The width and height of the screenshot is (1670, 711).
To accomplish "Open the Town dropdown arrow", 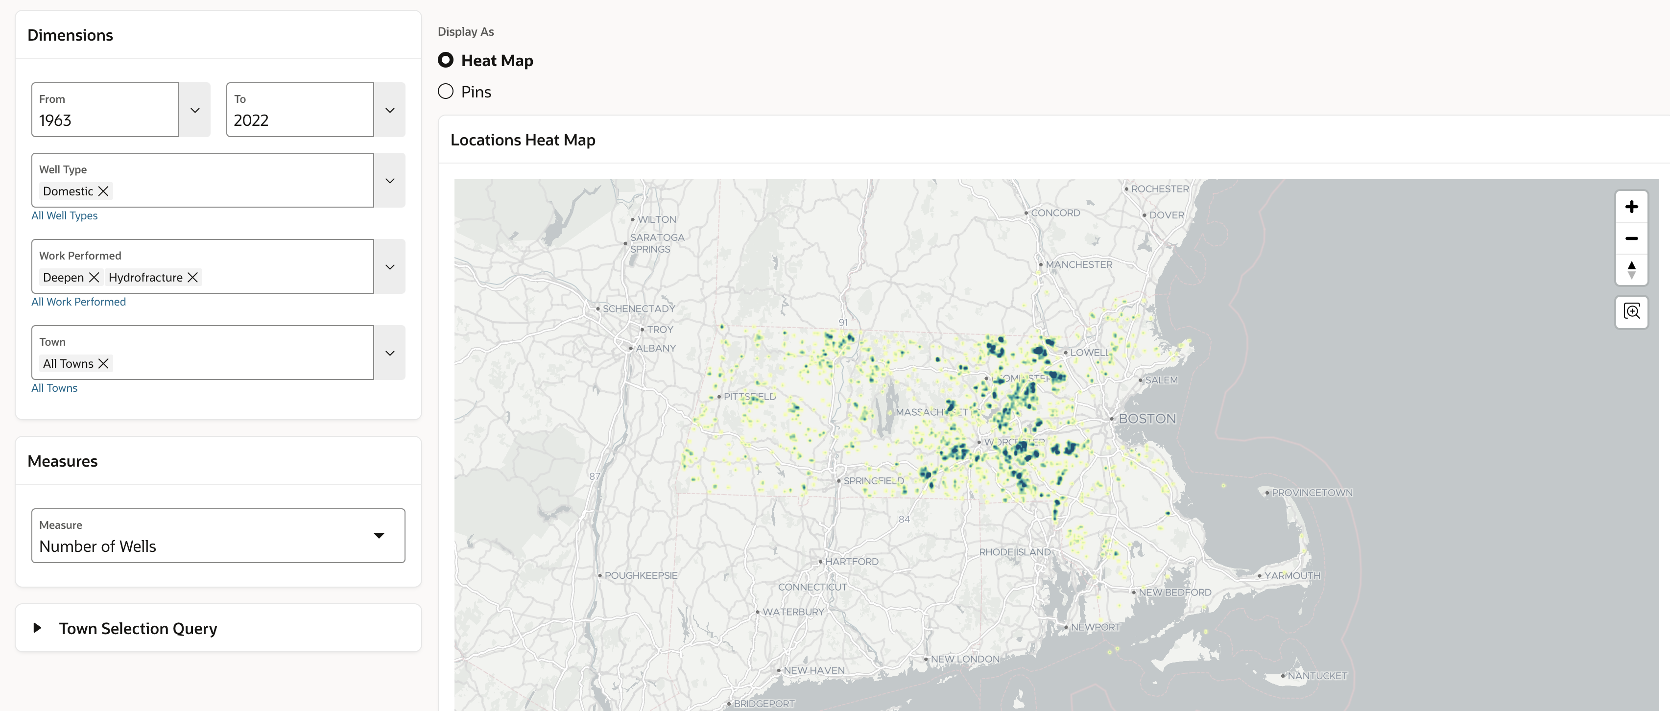I will [390, 353].
